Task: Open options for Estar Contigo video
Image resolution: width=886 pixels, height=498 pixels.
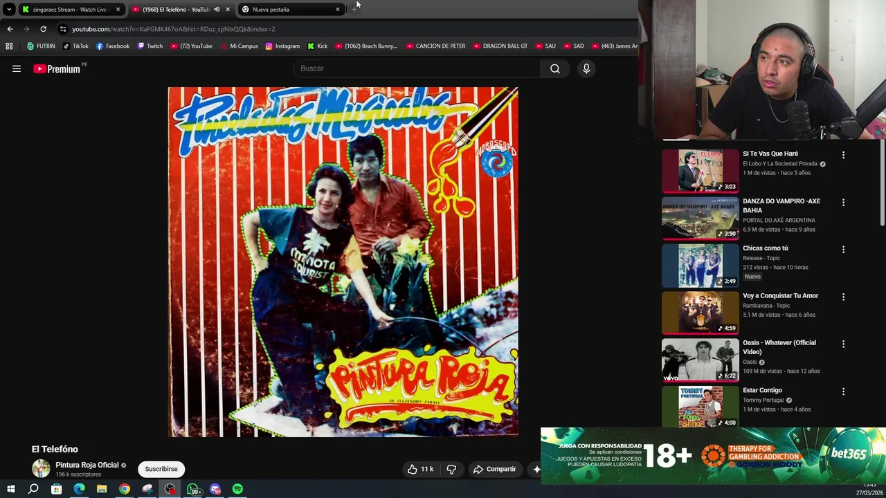Action: click(843, 391)
